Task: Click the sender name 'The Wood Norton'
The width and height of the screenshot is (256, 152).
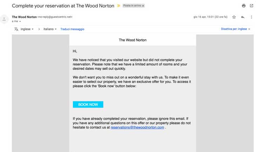Action: [x=24, y=17]
